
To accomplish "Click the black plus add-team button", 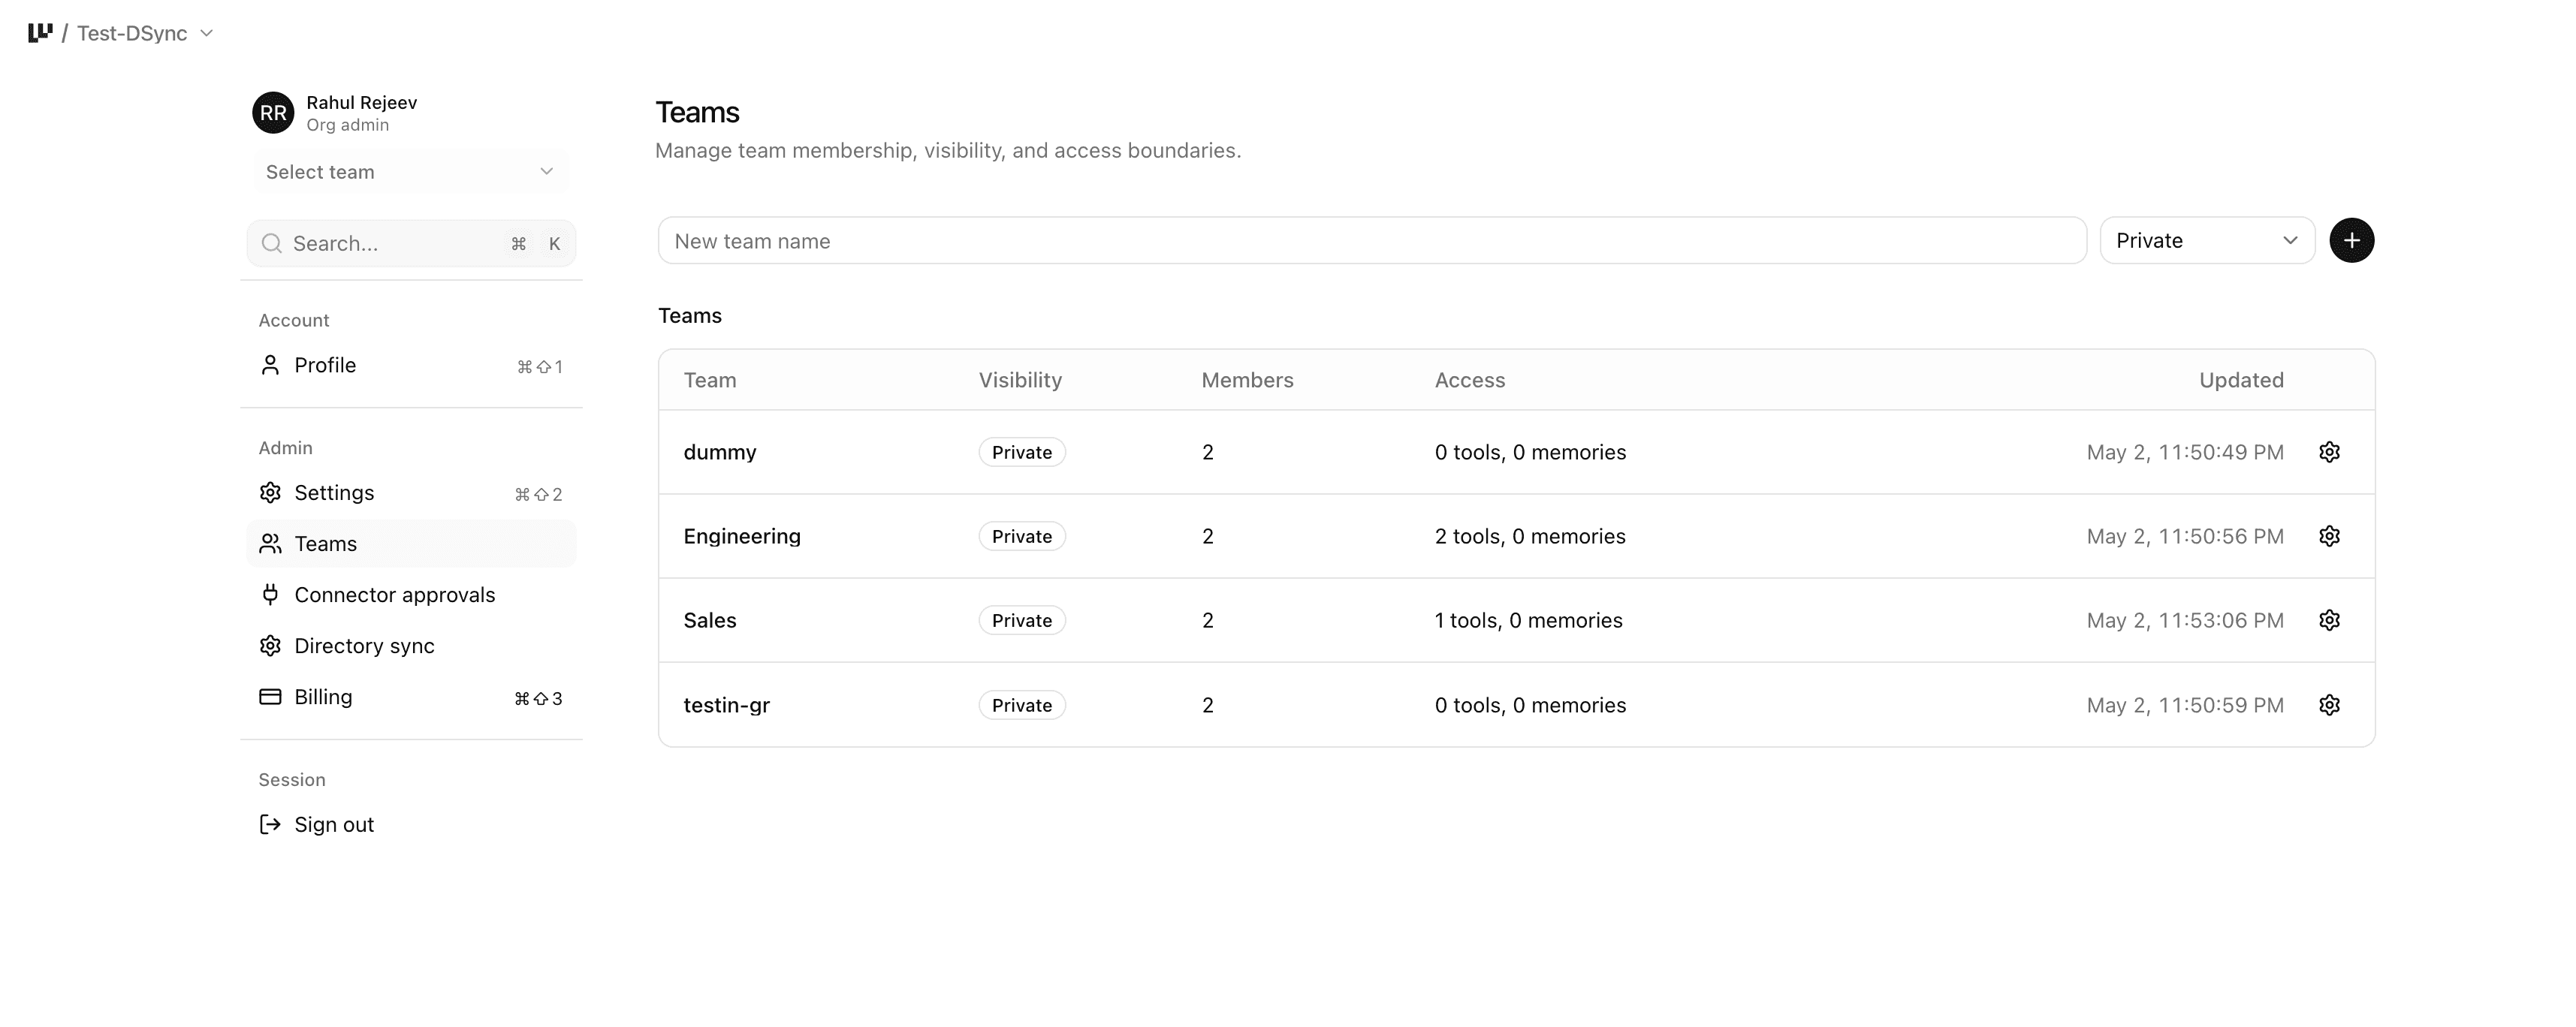I will pyautogui.click(x=2351, y=241).
